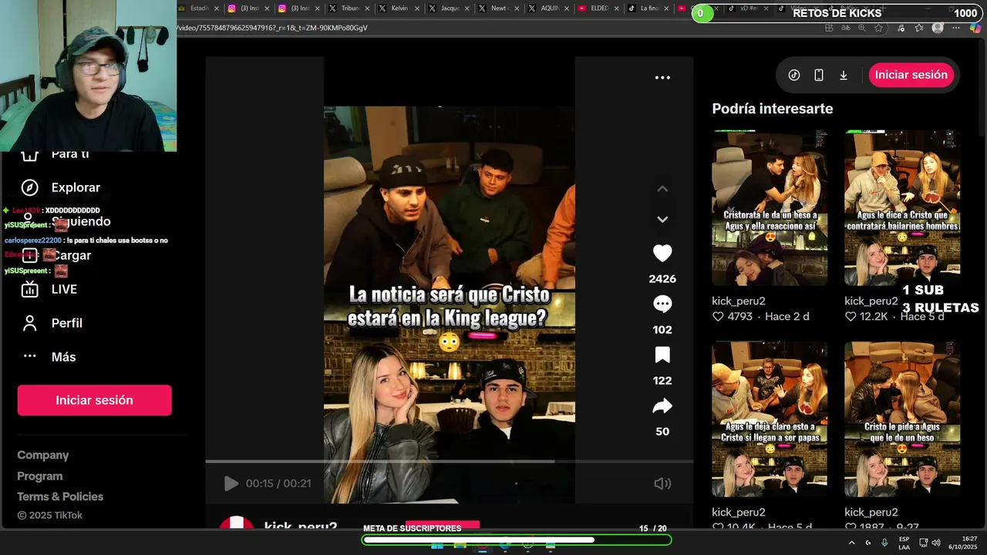The width and height of the screenshot is (987, 555).
Task: Click the Perfil person icon
Action: (29, 323)
